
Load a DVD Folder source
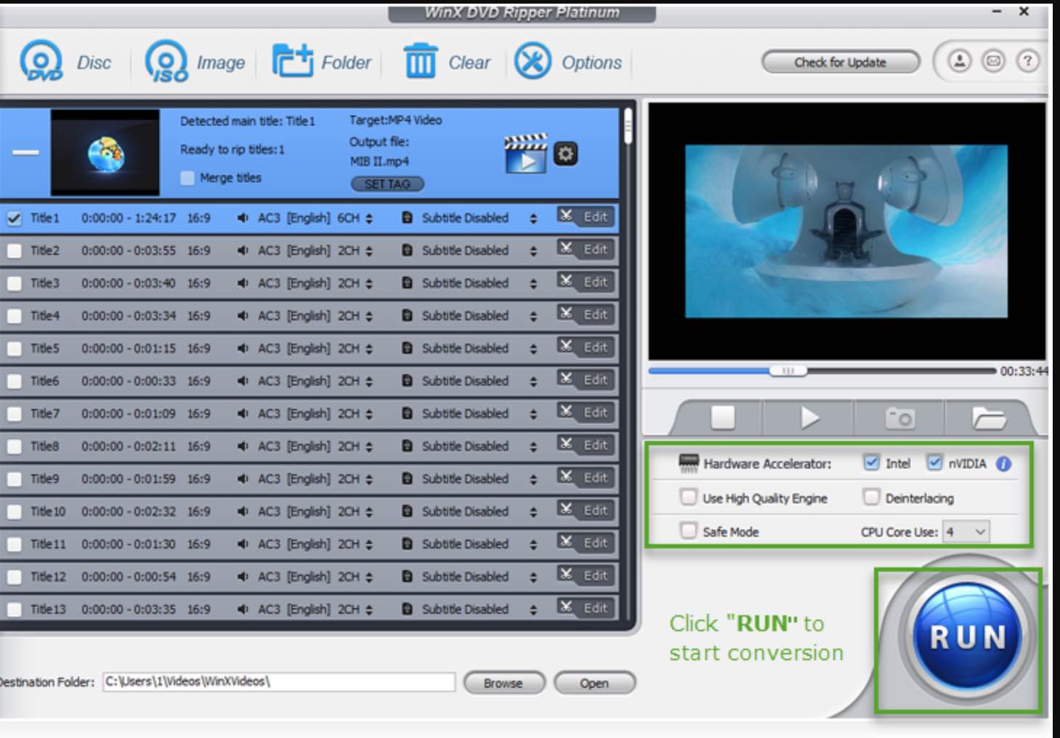point(321,62)
